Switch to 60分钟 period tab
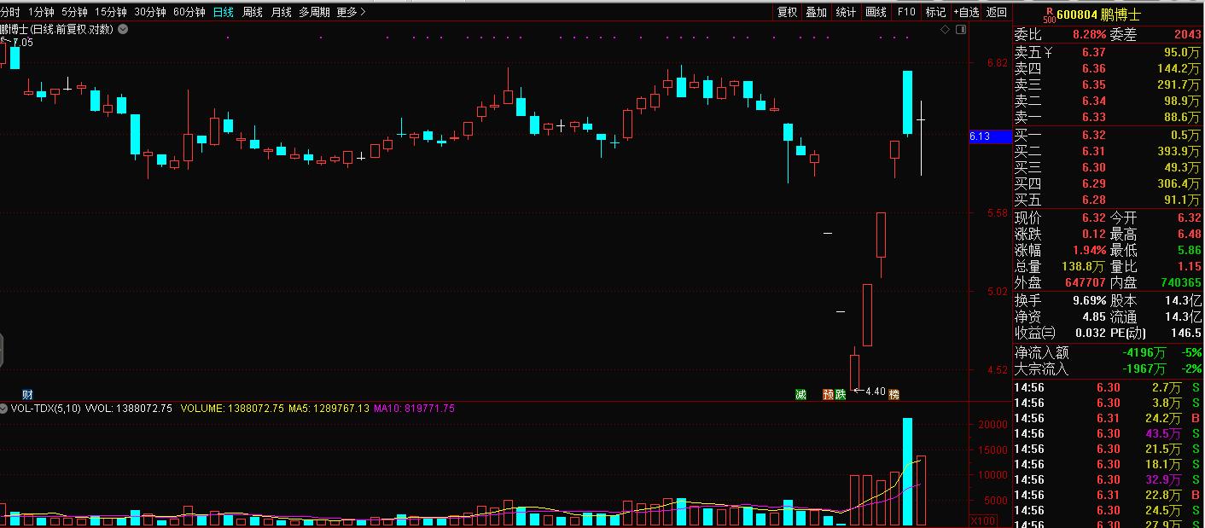 [x=189, y=12]
